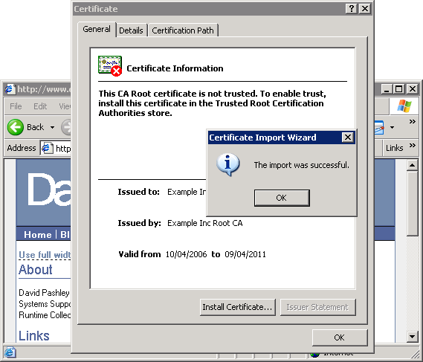Click the page icon in the Address bar

click(x=48, y=148)
